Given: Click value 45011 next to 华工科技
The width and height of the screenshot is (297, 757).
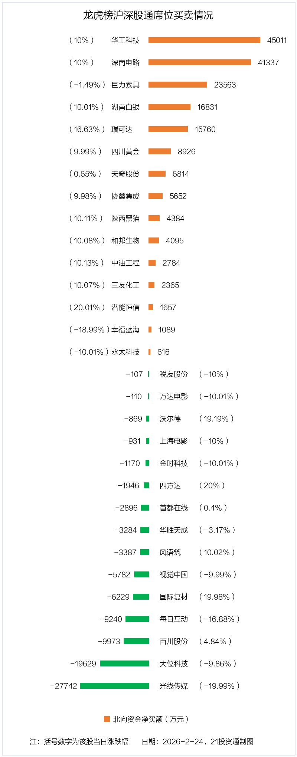Looking at the screenshot, I should pyautogui.click(x=277, y=40).
